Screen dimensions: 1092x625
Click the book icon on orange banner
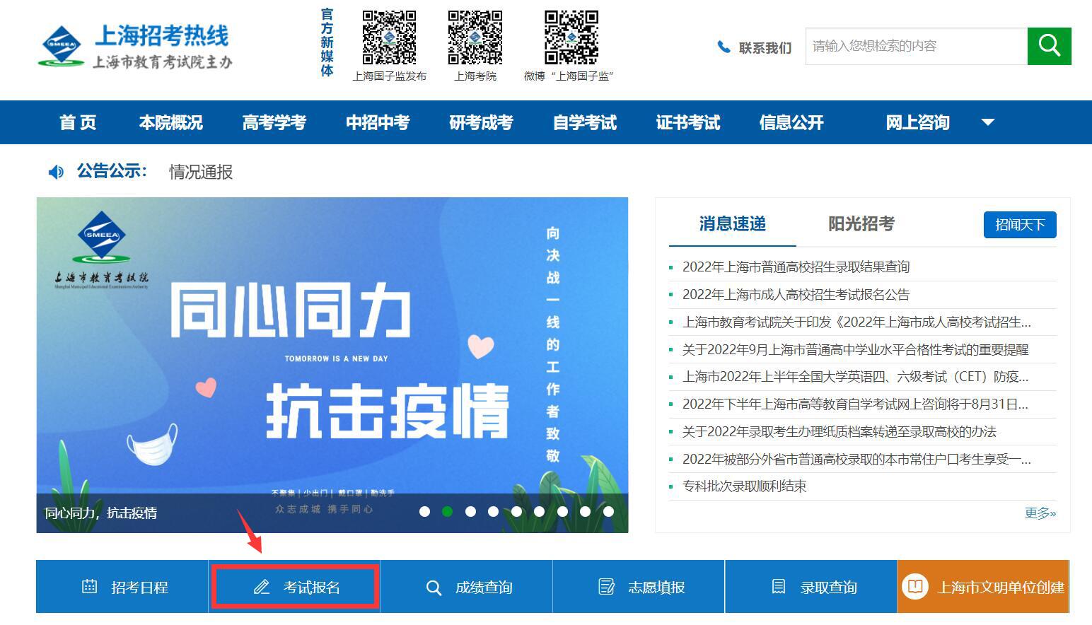point(914,586)
